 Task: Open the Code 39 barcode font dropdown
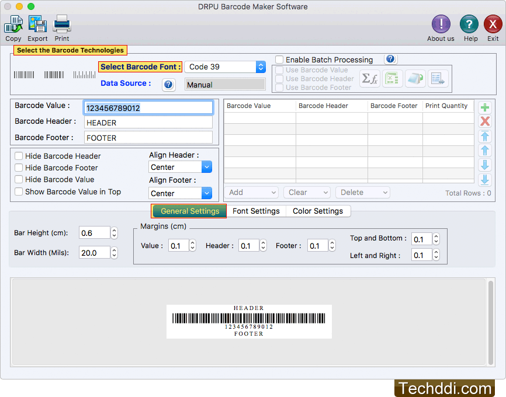(x=226, y=67)
